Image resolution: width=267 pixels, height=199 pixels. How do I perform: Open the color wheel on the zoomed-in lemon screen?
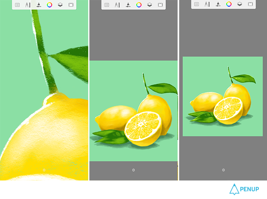[x=50, y=5]
